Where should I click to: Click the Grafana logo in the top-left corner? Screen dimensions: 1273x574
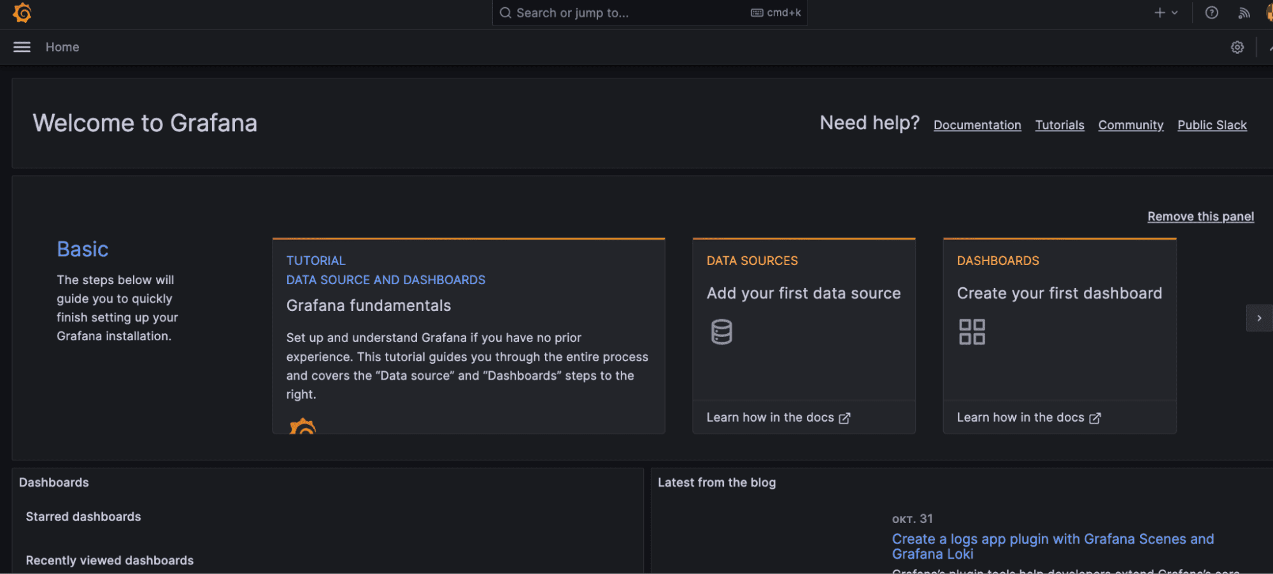coord(21,13)
